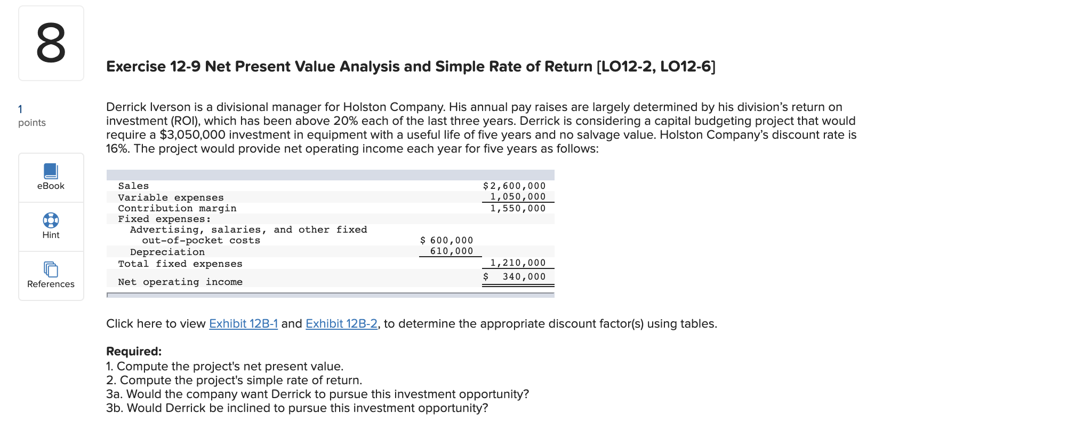Open the Exhibit 12B-1 link
This screenshot has width=1091, height=428.
pyautogui.click(x=243, y=323)
